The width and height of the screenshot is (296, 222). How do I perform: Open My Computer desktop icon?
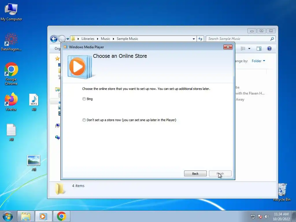11,12
